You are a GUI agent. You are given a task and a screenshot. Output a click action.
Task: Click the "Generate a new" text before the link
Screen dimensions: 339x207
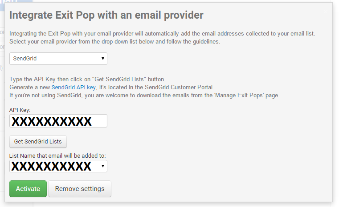pyautogui.click(x=30, y=87)
